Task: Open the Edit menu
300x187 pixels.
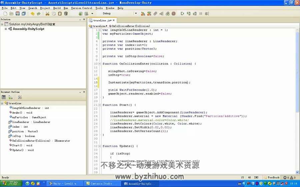Action: tap(13, 8)
